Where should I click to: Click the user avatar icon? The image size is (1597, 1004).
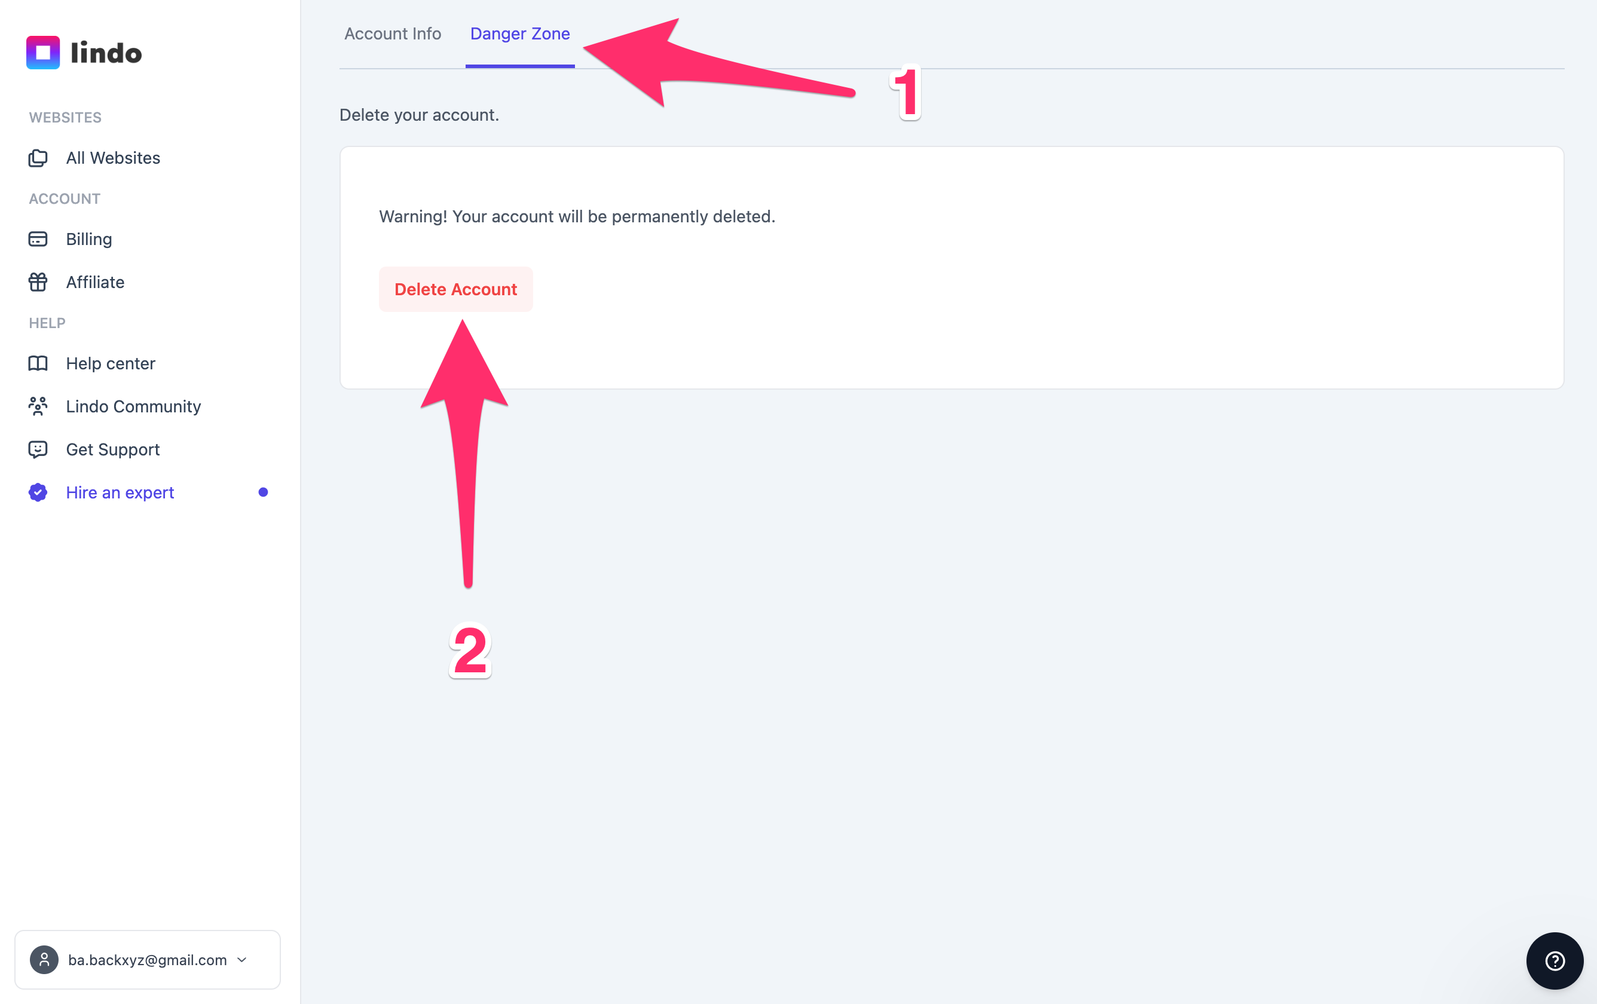click(44, 960)
